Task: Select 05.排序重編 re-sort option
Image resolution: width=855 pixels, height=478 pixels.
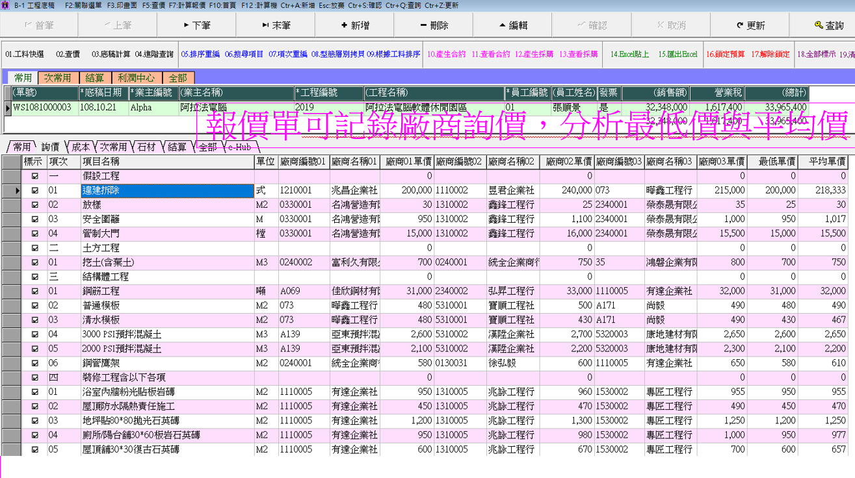Action: pyautogui.click(x=200, y=55)
